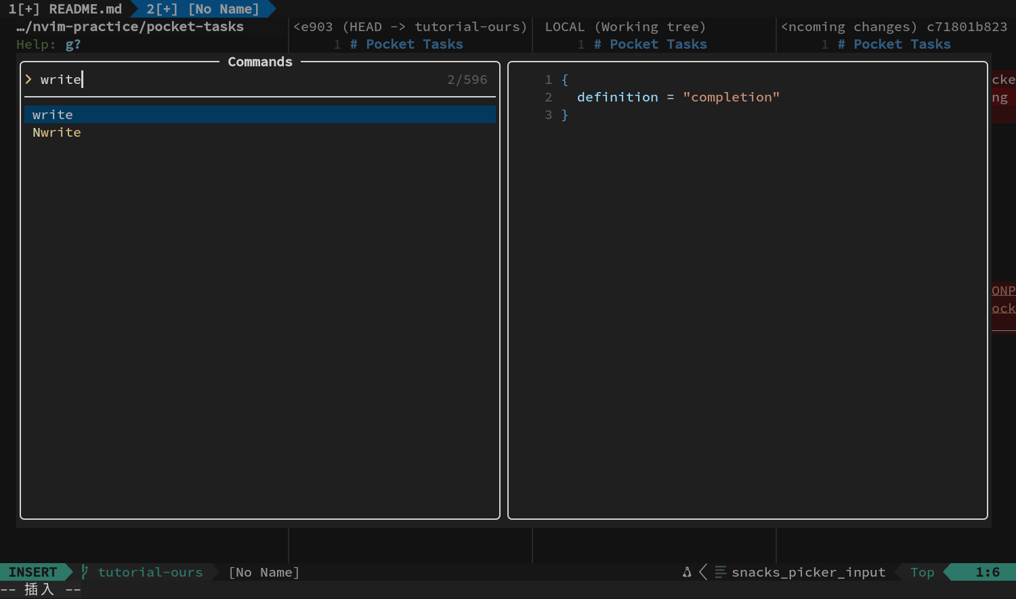Click the 'LOCAL (Working tree)' window header
Viewport: 1016px width, 599px height.
pyautogui.click(x=625, y=26)
